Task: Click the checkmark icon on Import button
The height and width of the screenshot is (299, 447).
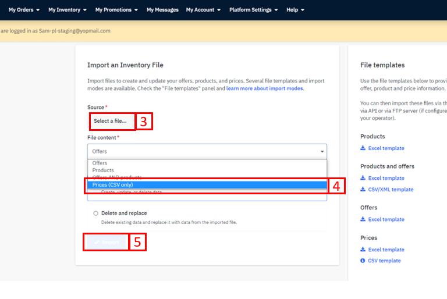Action: pos(97,243)
